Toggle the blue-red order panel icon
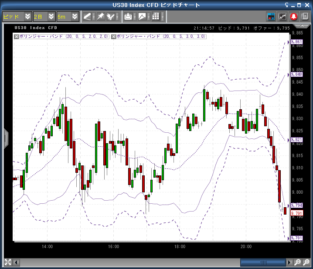Image resolution: width=313 pixels, height=269 pixels. coord(271,17)
